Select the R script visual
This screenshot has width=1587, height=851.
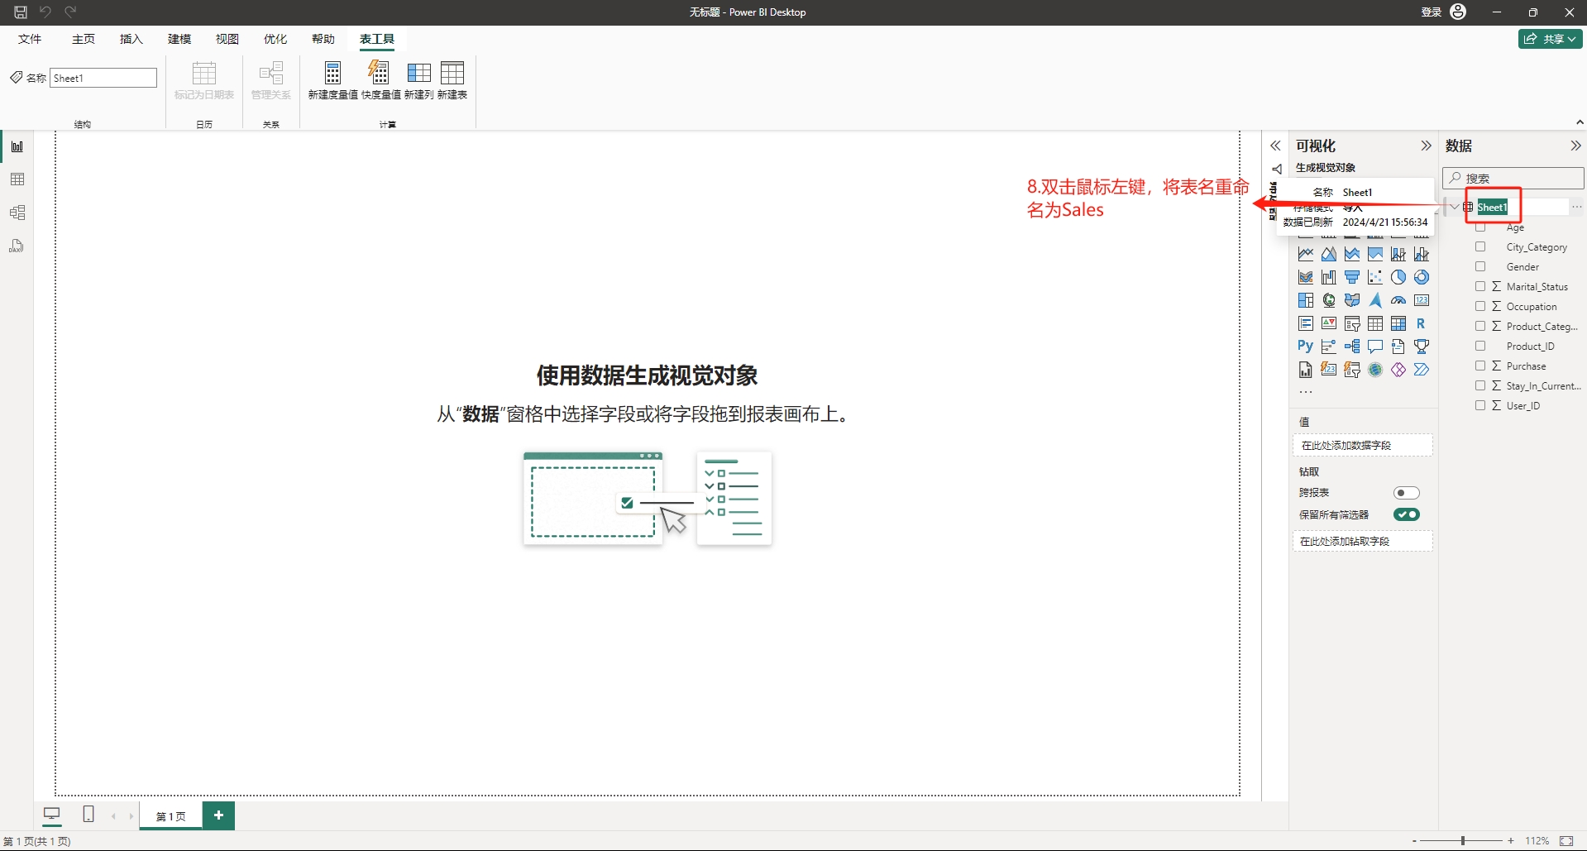click(x=1422, y=323)
